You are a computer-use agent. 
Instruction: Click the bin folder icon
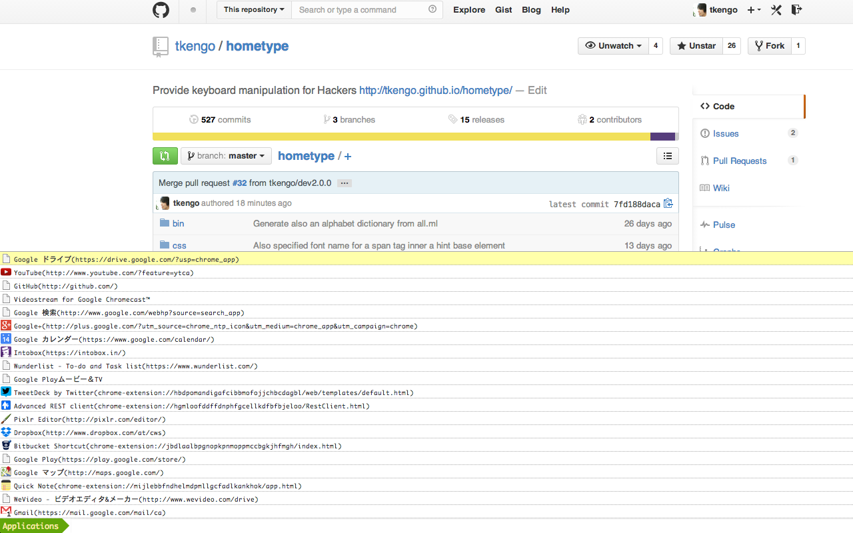(165, 223)
